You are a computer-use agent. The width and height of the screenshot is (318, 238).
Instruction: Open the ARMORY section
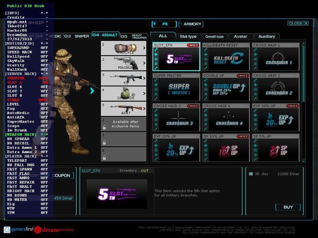[191, 24]
